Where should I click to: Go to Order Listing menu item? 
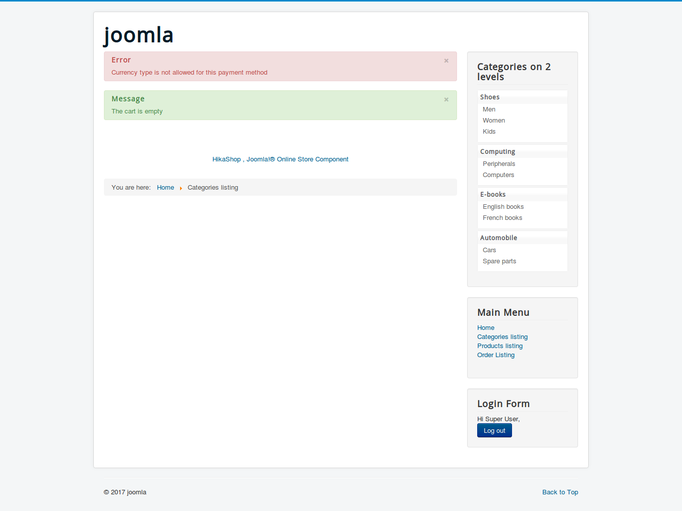tap(496, 355)
